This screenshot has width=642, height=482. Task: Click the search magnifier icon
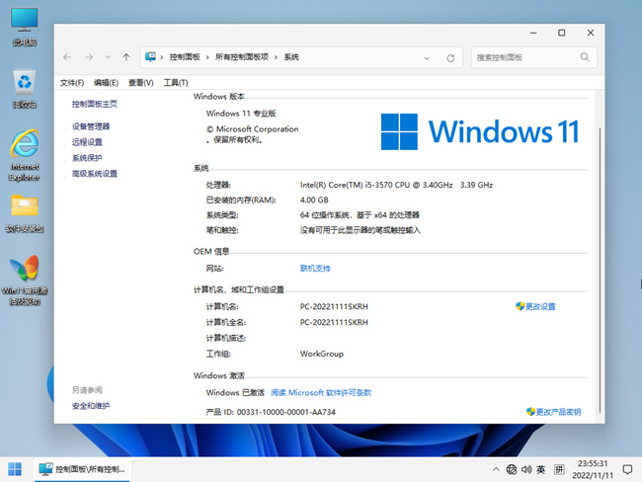coord(585,57)
